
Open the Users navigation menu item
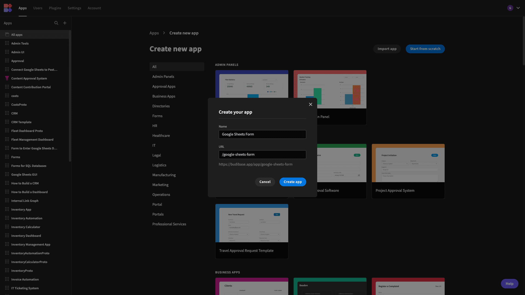click(x=38, y=8)
